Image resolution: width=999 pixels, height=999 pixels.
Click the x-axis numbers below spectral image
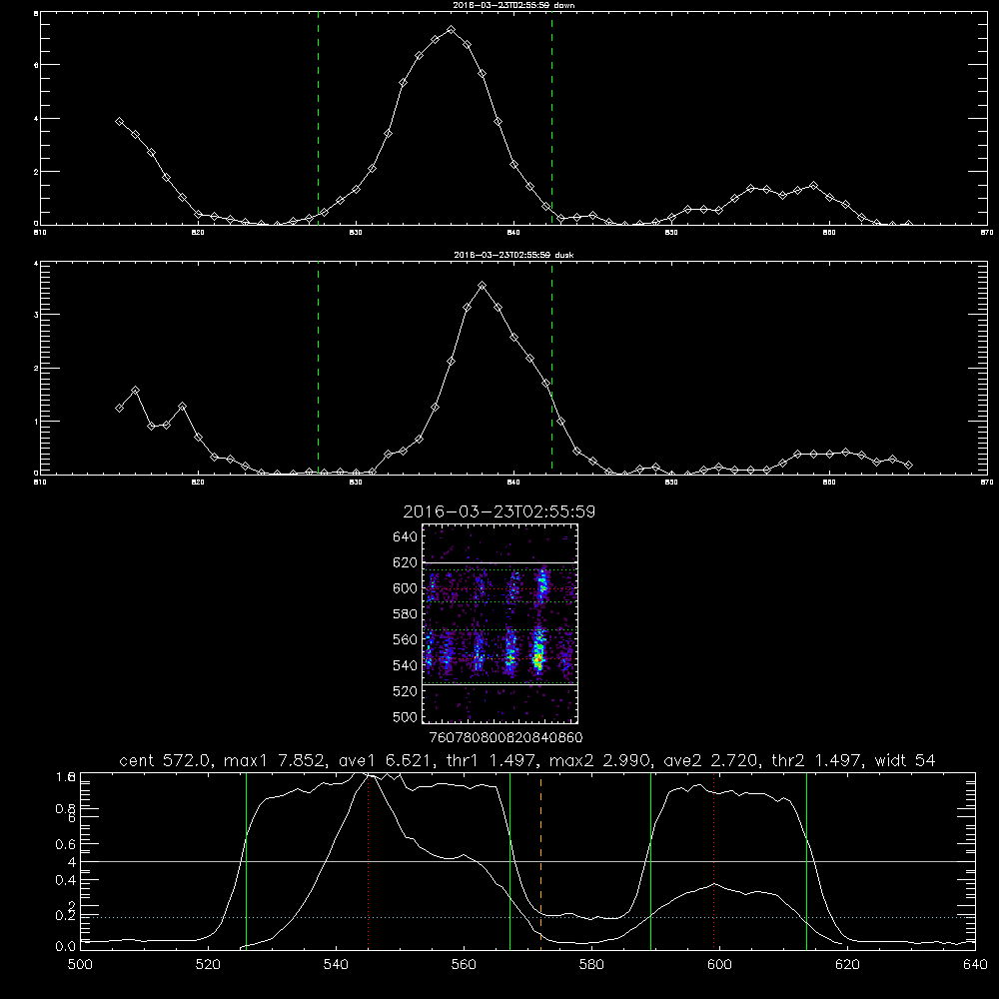(x=506, y=737)
